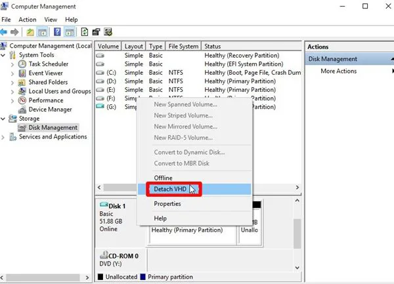Click the System Tools icon
Image resolution: width=394 pixels, height=284 pixels.
pos(12,55)
